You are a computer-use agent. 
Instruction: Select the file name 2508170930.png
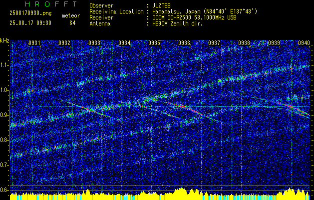pyautogui.click(x=30, y=13)
